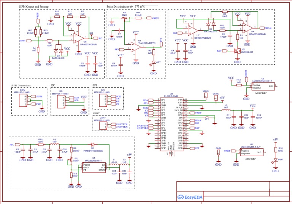292x204 pixels.
Task: Select capacitor C6 10uF under VCC
Action: click(x=95, y=63)
